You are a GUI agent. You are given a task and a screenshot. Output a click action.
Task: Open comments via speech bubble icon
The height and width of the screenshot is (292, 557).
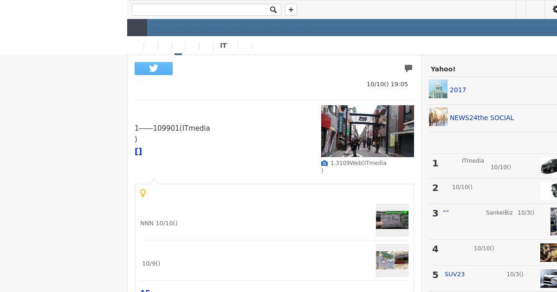(x=408, y=69)
